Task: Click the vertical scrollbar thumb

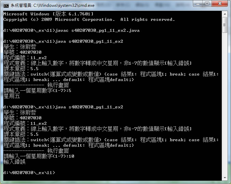Action: click(225, 25)
